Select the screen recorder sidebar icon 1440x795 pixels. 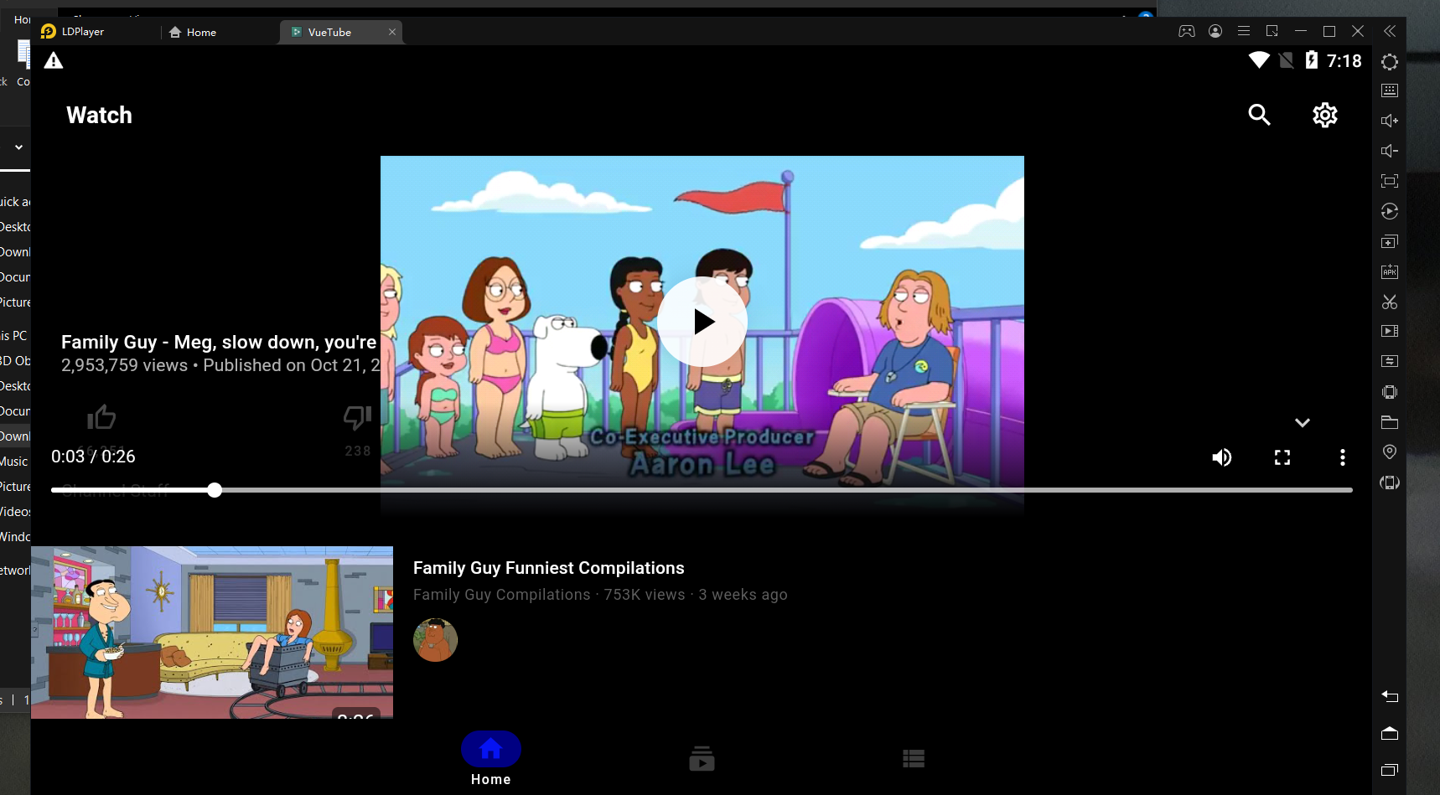(x=1389, y=331)
